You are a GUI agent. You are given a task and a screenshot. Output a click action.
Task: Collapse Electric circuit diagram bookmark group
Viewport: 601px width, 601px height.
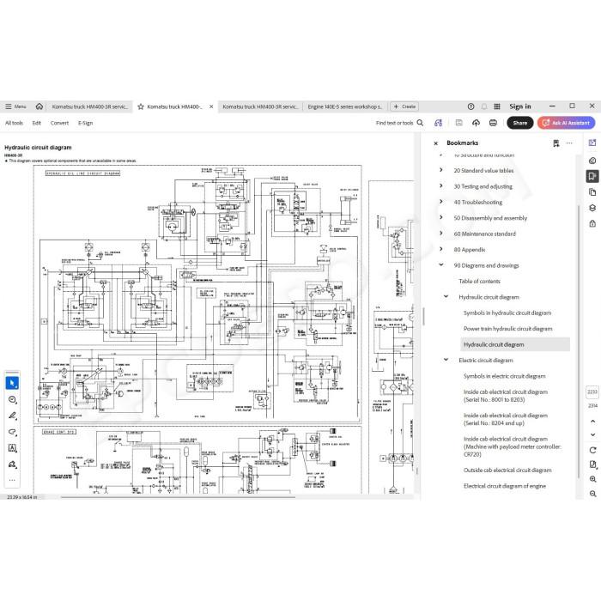[x=446, y=360]
